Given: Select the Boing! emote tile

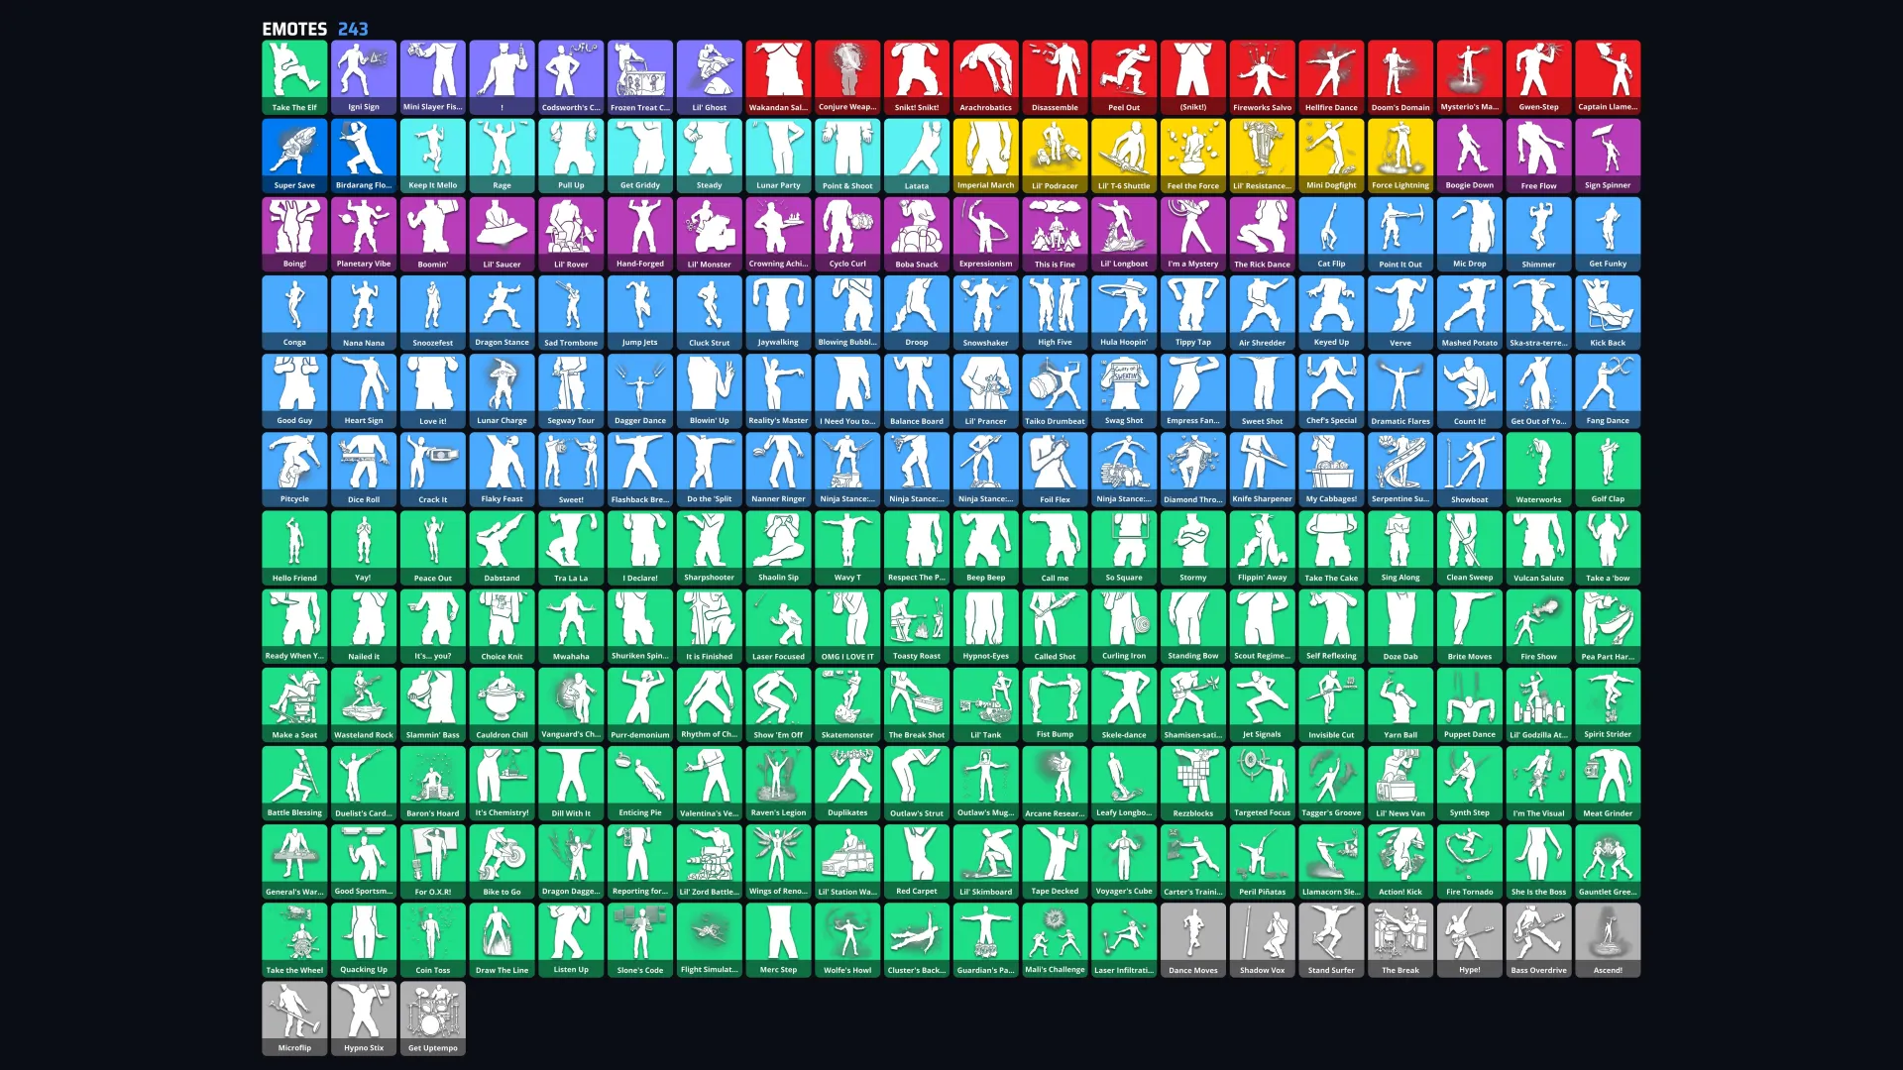Looking at the screenshot, I should point(294,234).
